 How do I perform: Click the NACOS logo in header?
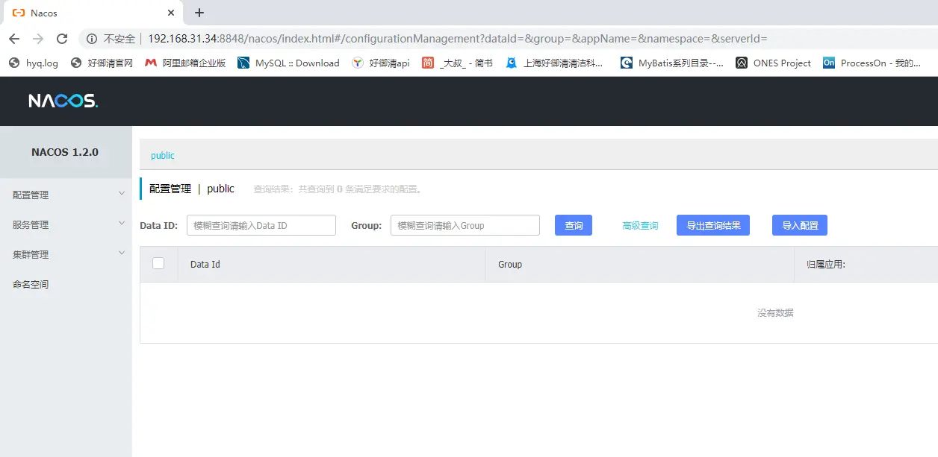tap(63, 101)
